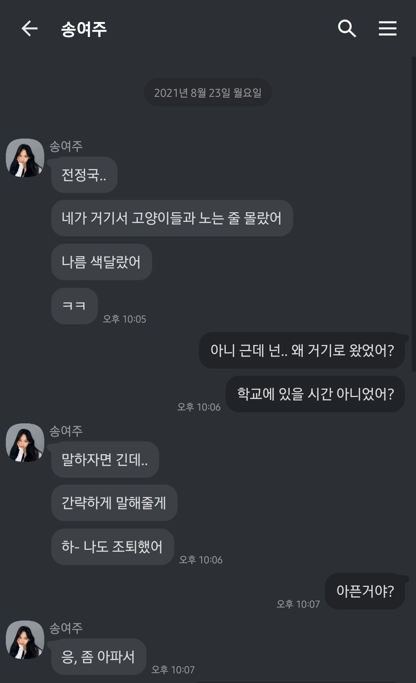Viewport: 416px width, 683px height.
Task: Tap the '나름 색달랐어' message bubble
Action: coord(101,262)
